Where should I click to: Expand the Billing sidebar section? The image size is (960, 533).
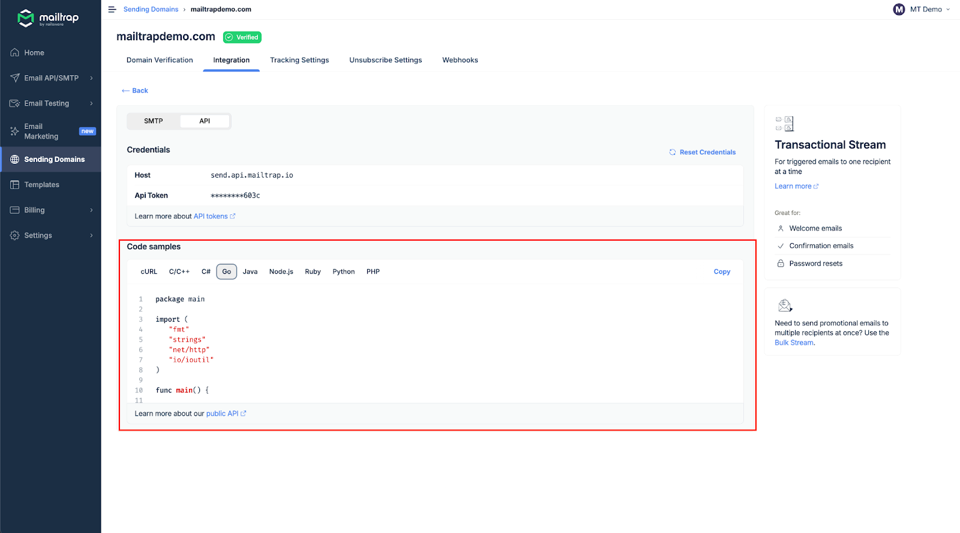91,210
